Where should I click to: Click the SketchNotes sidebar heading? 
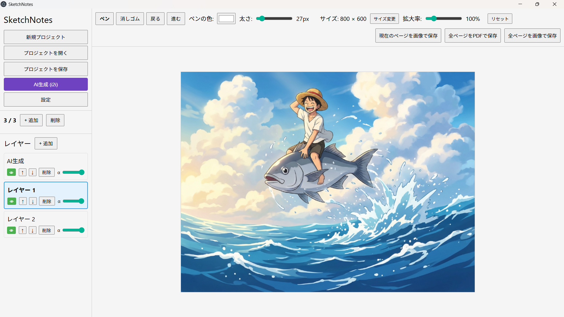[28, 20]
